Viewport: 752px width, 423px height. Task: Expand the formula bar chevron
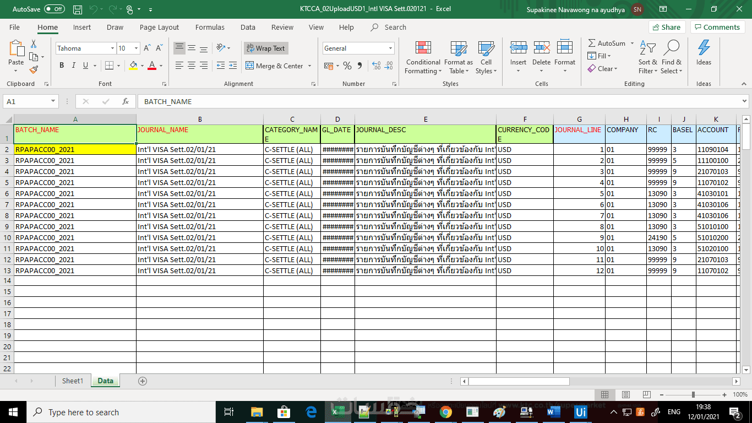744,101
